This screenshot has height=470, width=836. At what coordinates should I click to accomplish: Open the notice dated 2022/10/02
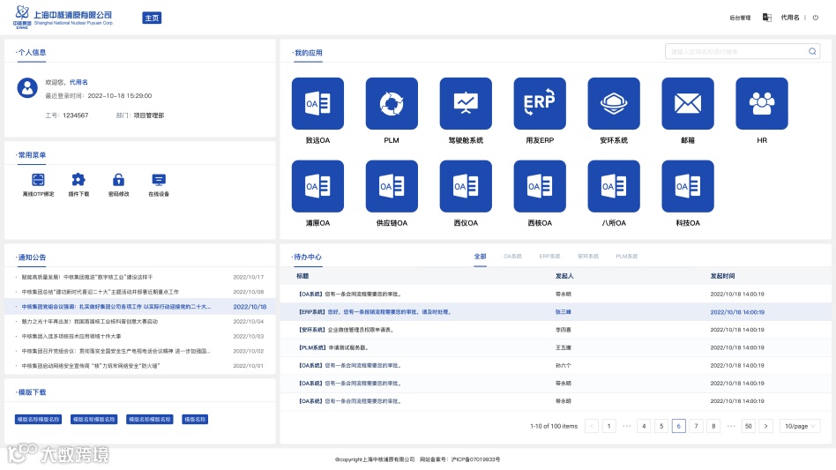click(140, 351)
